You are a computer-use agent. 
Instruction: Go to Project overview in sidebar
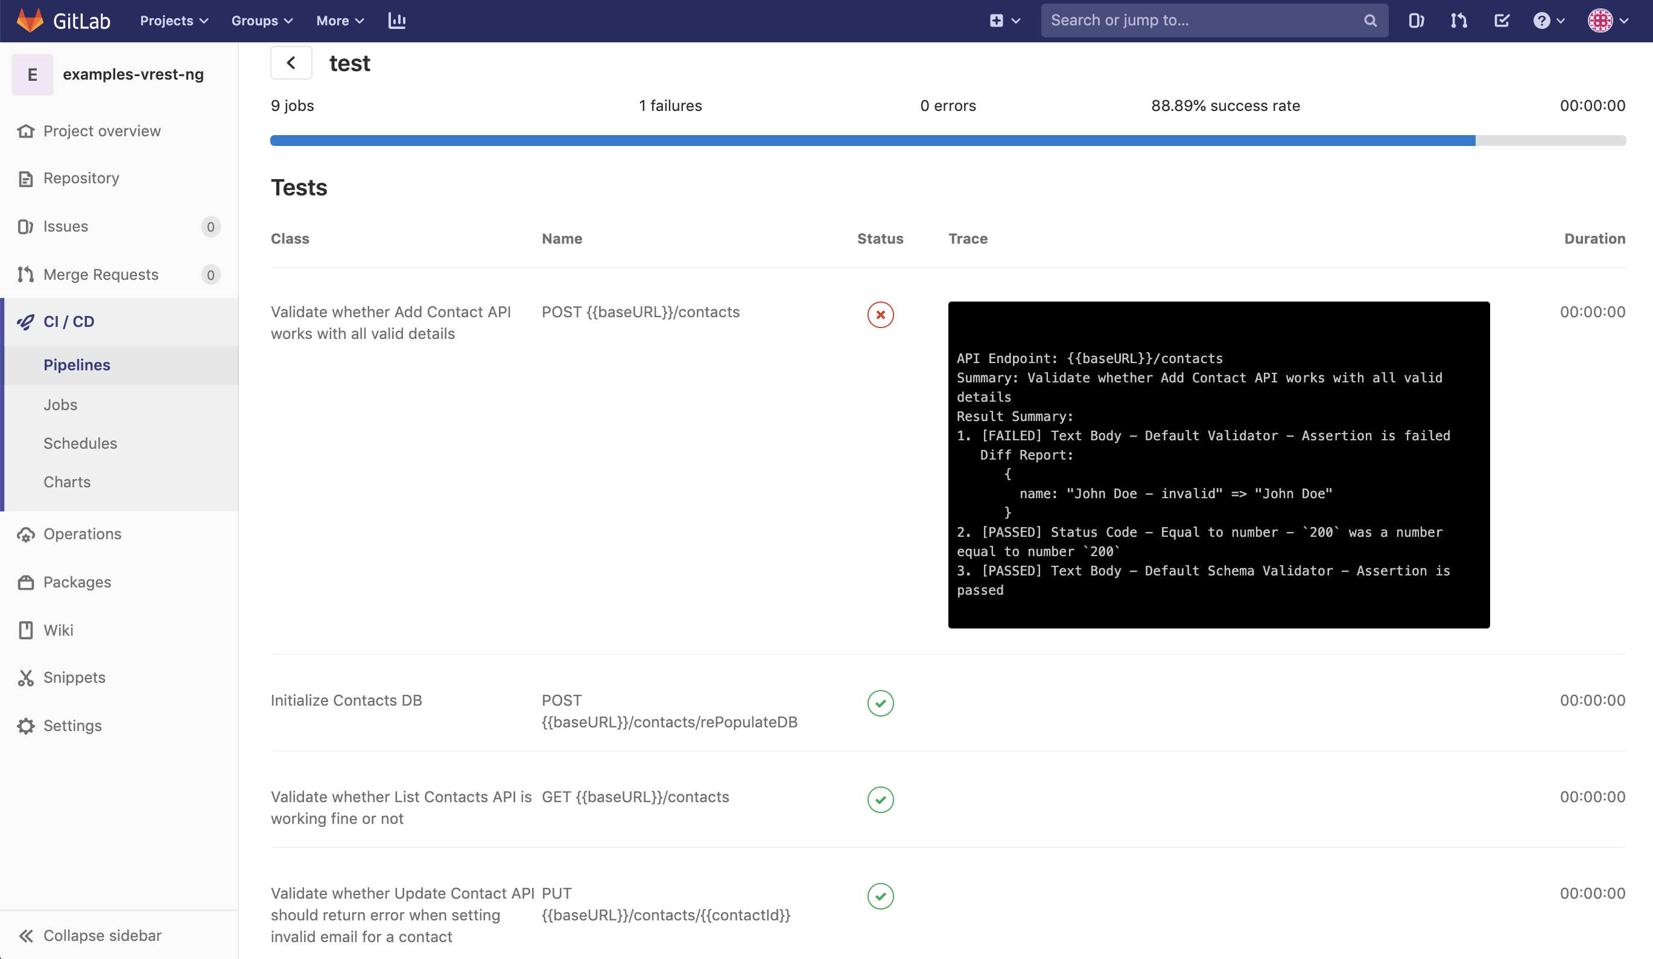(102, 131)
